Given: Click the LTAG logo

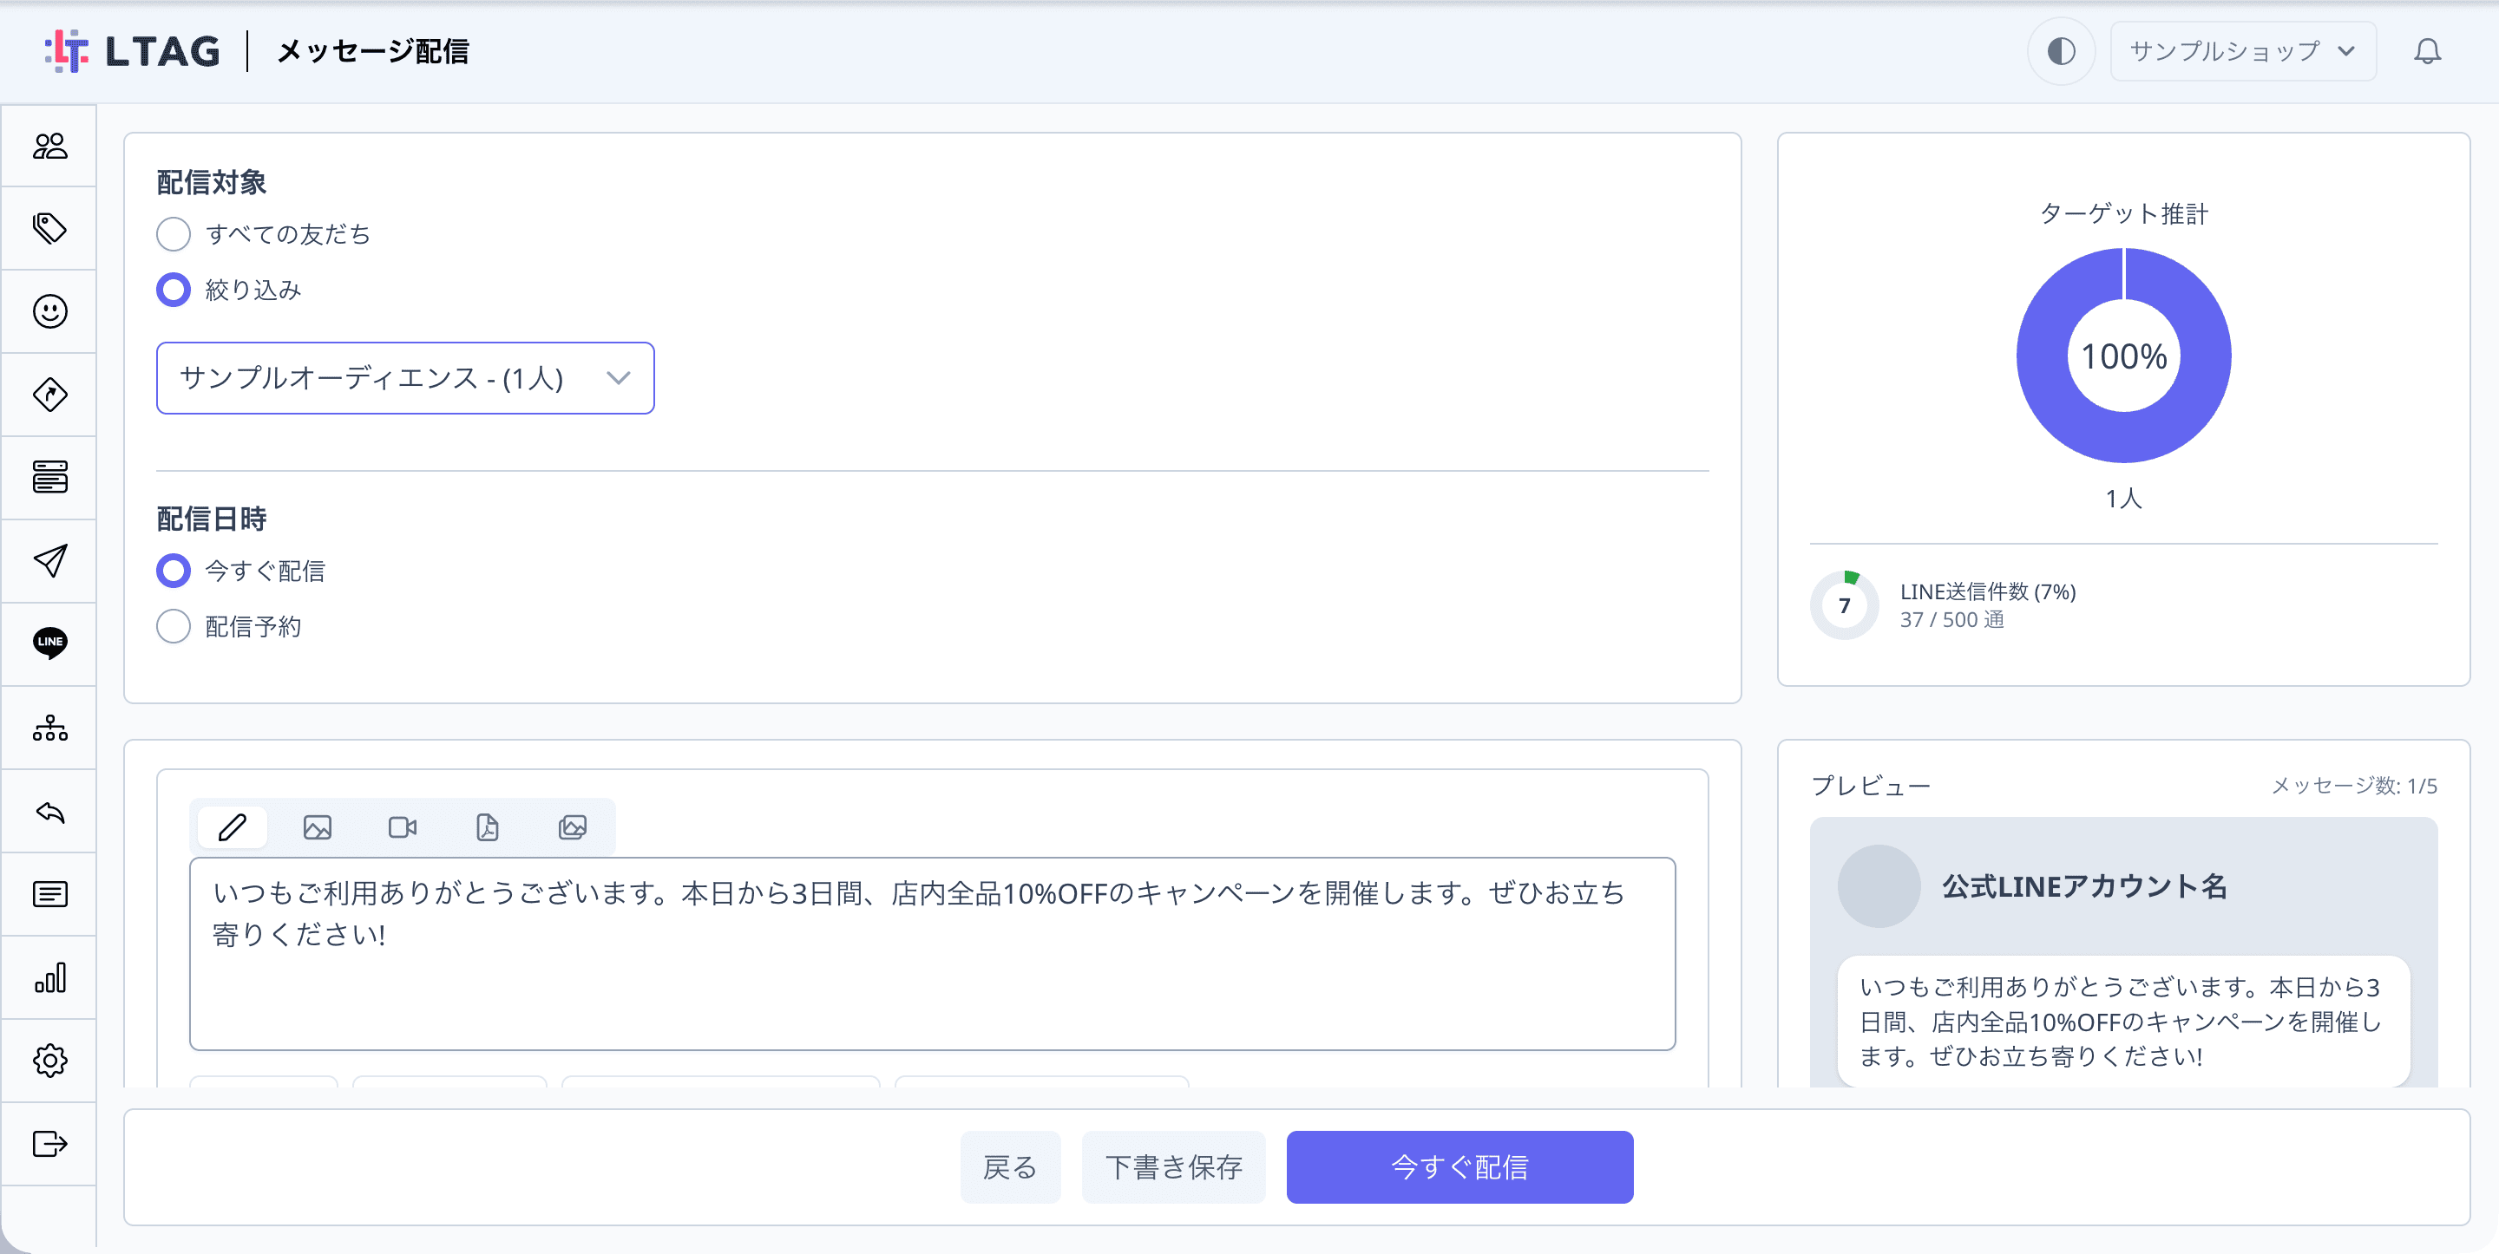Looking at the screenshot, I should pos(133,50).
